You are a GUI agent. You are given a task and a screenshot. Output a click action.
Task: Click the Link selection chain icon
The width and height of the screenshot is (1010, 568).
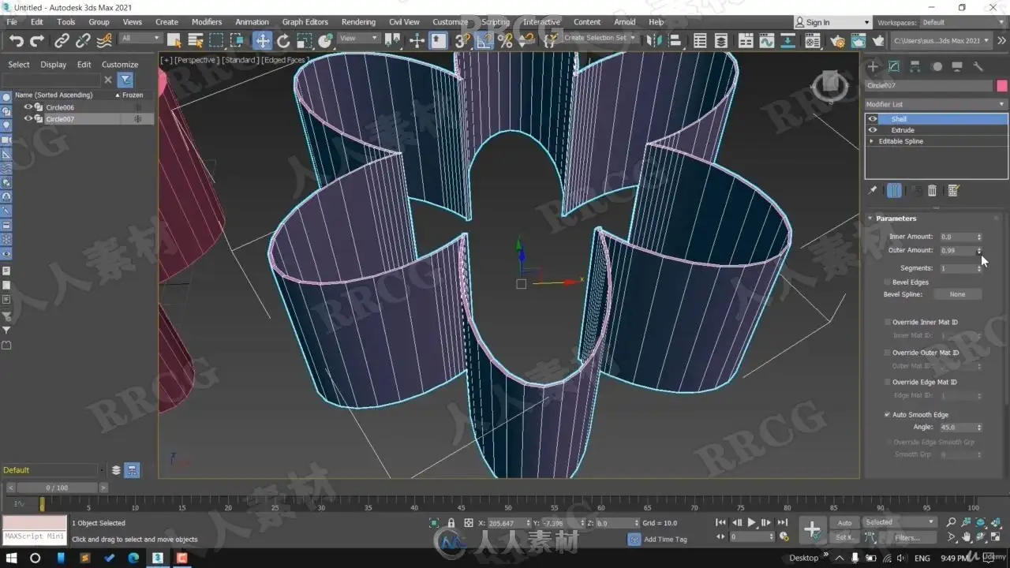62,41
